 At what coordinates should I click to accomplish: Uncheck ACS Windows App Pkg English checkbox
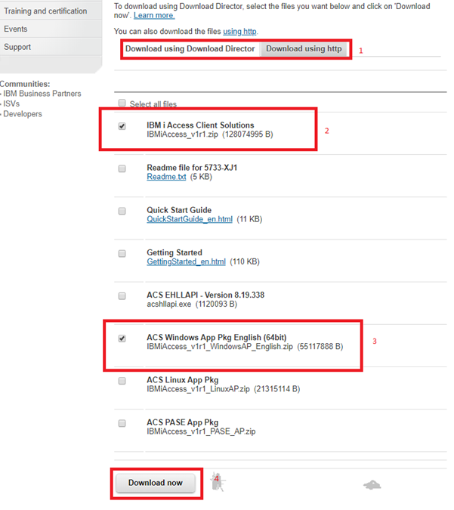click(x=122, y=338)
